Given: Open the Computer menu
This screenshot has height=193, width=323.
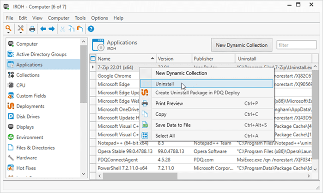Looking at the screenshot, I should point(59,18).
